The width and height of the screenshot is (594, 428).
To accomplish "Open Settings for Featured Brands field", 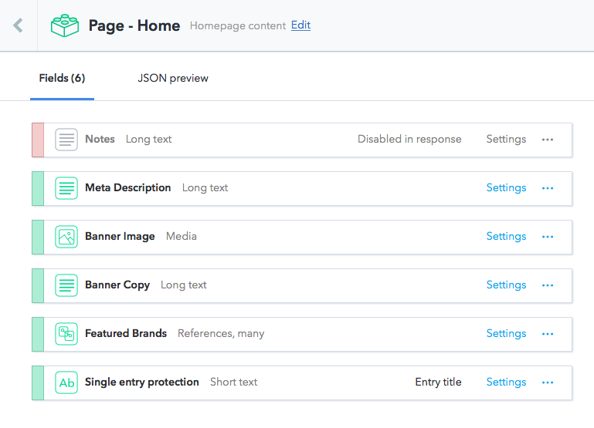I will [506, 333].
